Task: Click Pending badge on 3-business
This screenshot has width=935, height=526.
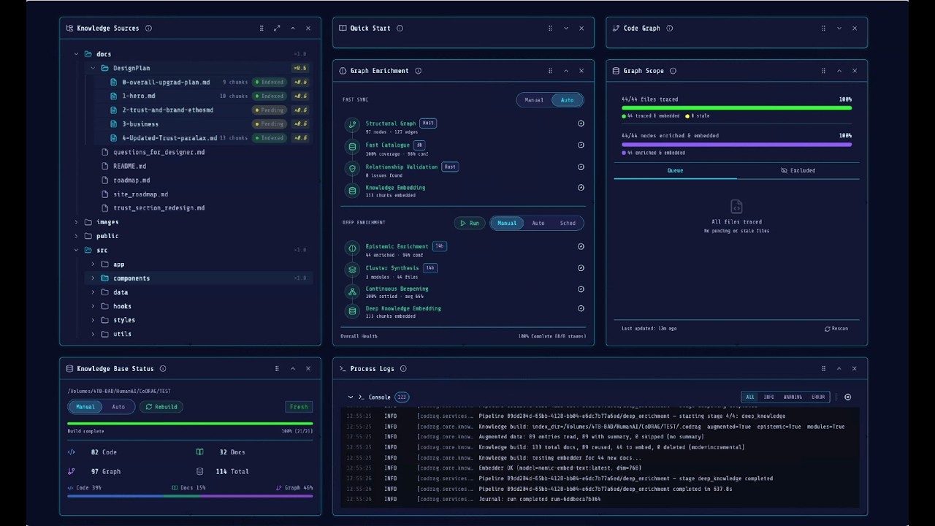Action: [x=269, y=124]
